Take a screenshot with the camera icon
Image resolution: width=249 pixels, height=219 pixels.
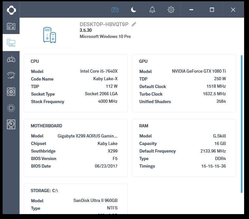tap(115, 10)
